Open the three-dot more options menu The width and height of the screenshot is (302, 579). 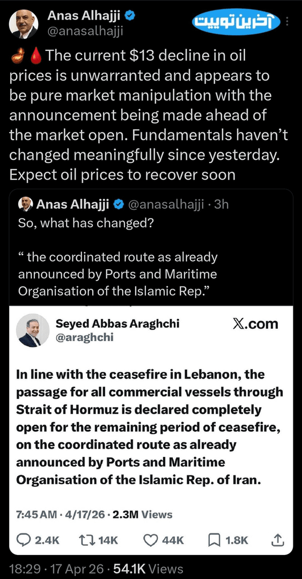pos(287,22)
